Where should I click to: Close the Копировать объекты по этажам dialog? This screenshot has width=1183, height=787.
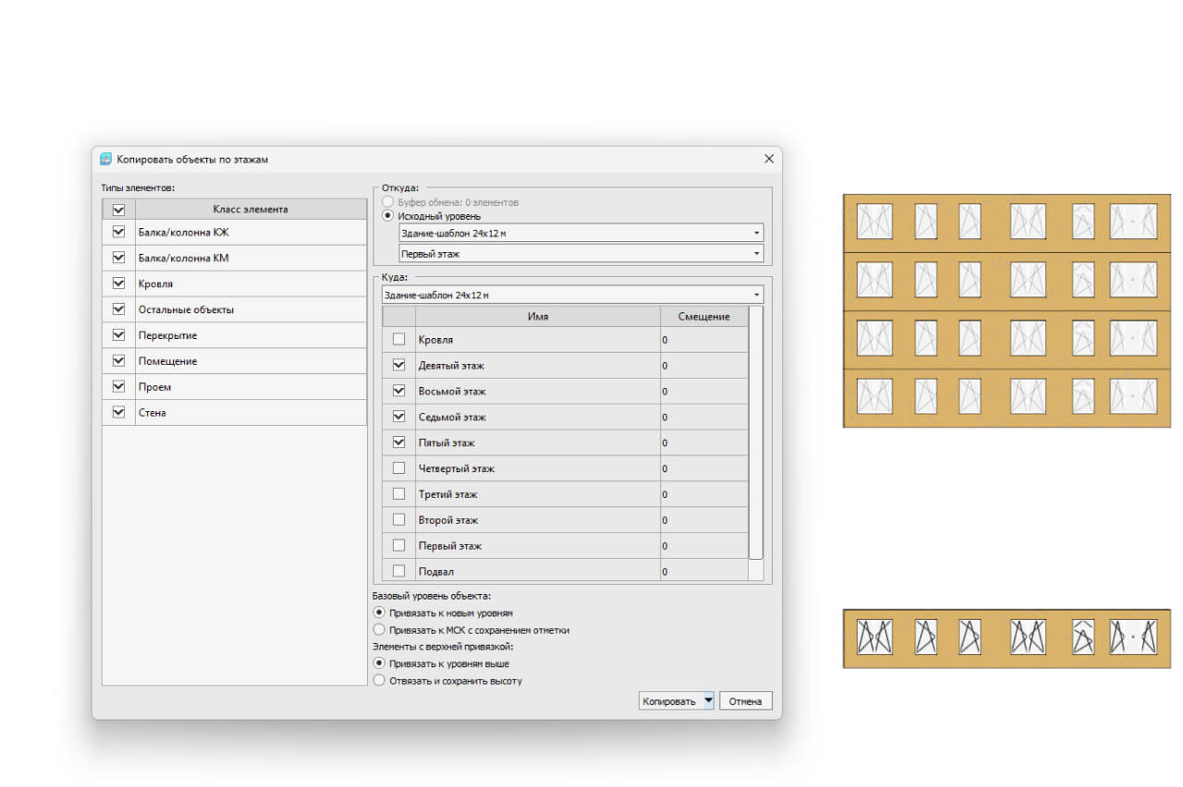[x=769, y=159]
